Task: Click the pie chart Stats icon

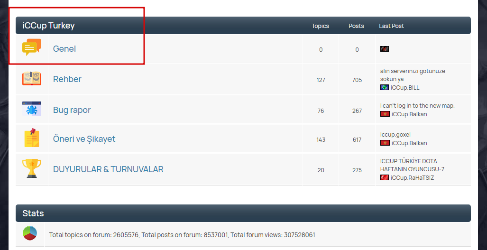Action: [30, 233]
